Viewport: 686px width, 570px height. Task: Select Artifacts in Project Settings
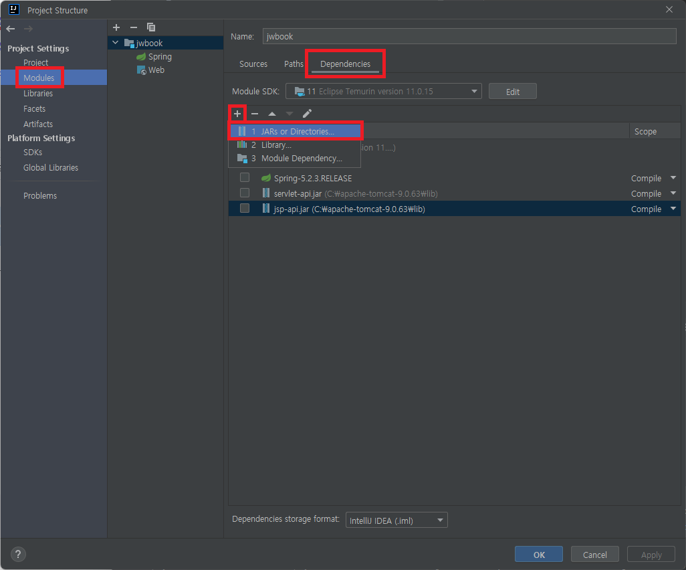pyautogui.click(x=38, y=124)
